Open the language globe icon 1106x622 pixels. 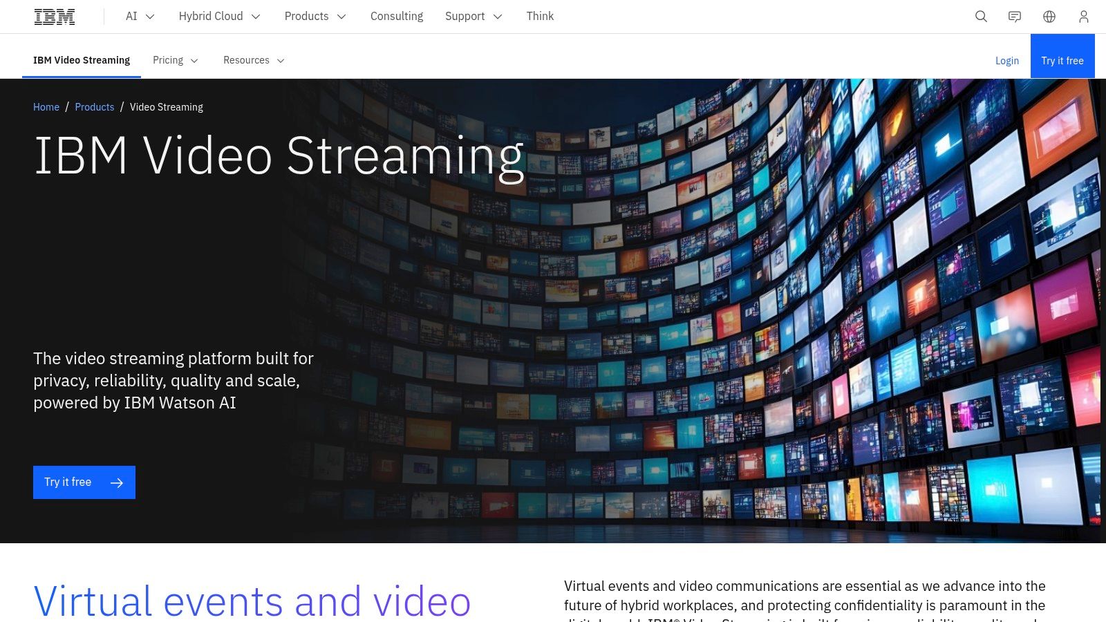click(1049, 16)
